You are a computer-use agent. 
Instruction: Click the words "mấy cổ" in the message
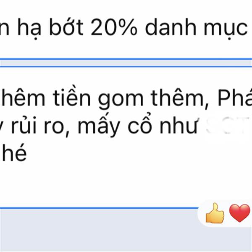[x=115, y=125]
